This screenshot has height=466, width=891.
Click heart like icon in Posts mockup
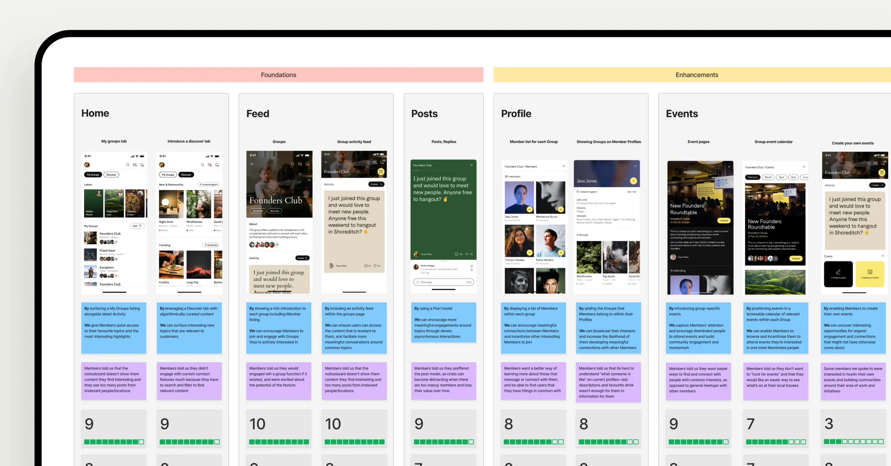[467, 254]
